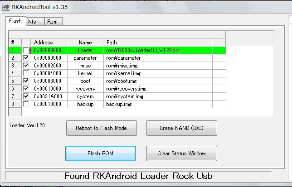Select the rom¥kernel.img path cell
Viewport: 292px width, 187px height.
(158, 73)
